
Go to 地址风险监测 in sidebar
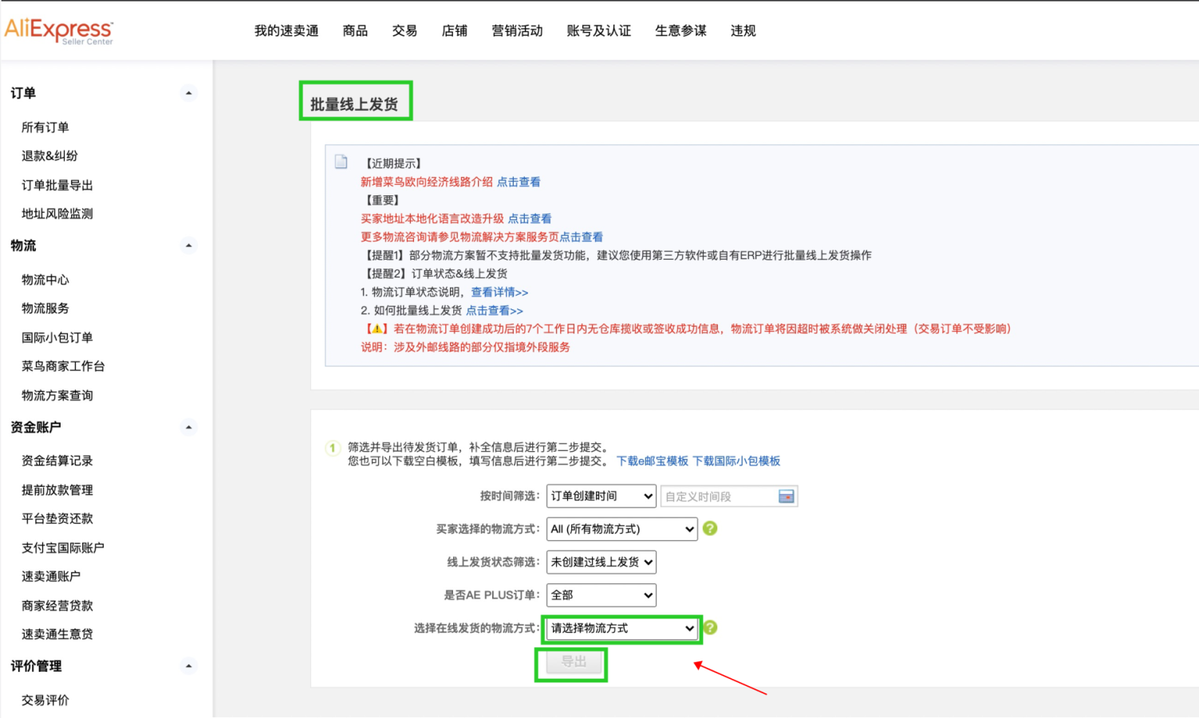pos(57,214)
